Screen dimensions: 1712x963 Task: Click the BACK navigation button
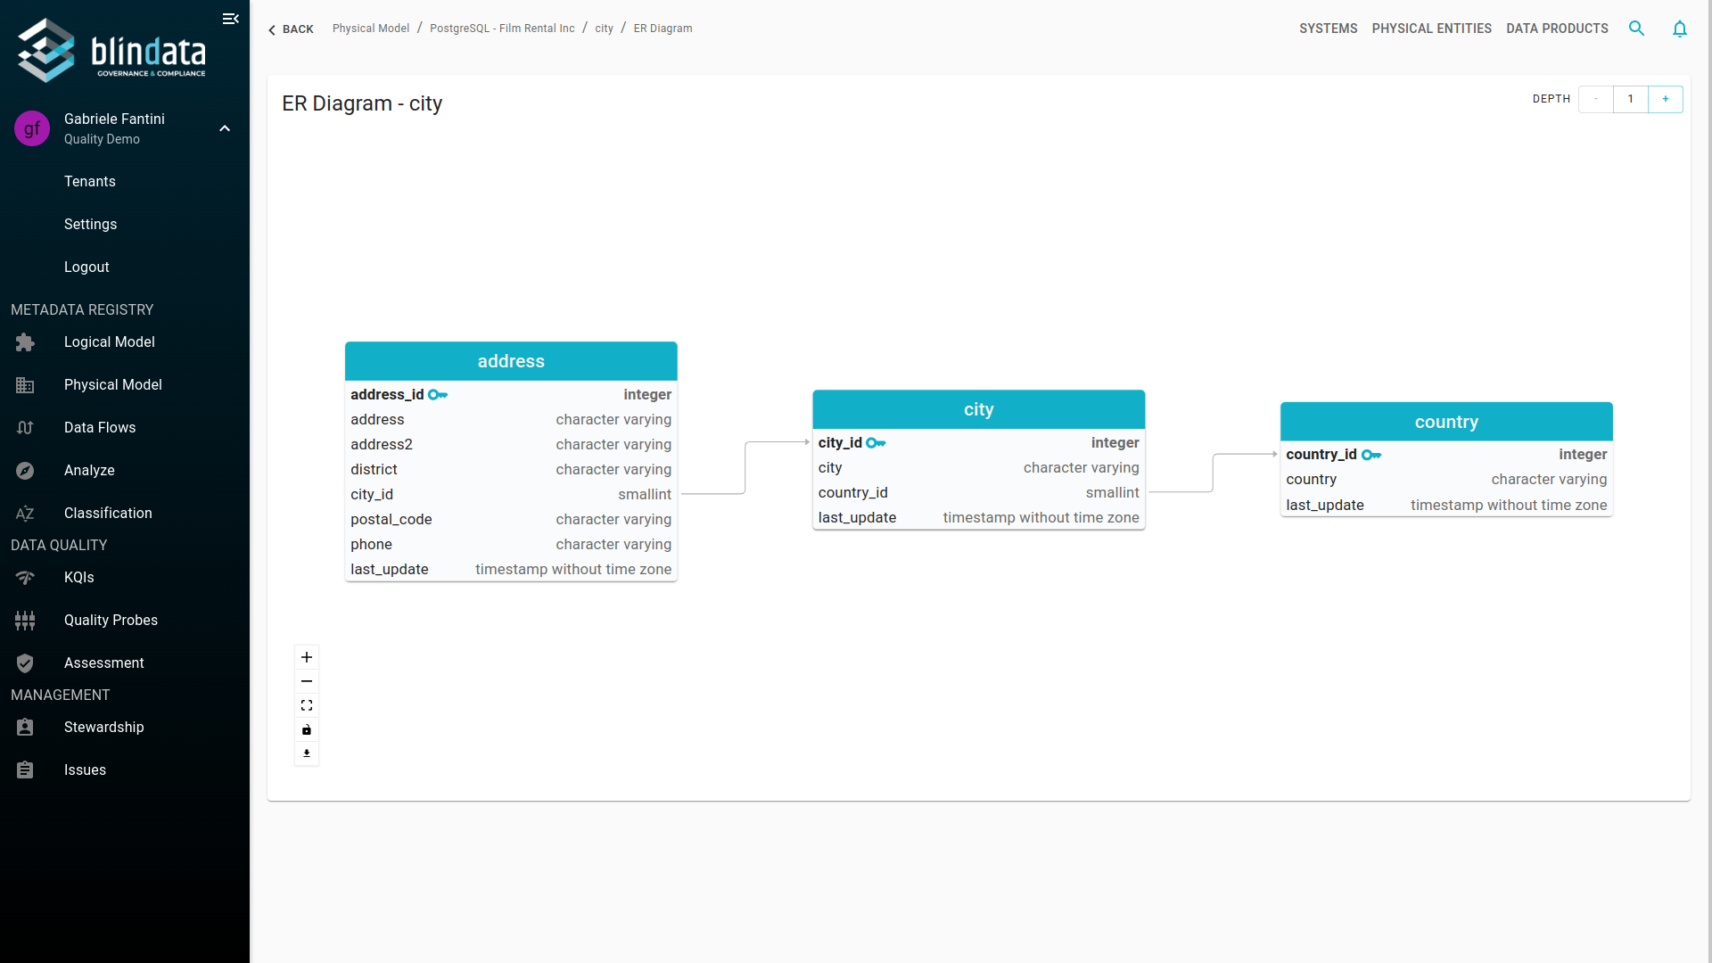tap(291, 29)
